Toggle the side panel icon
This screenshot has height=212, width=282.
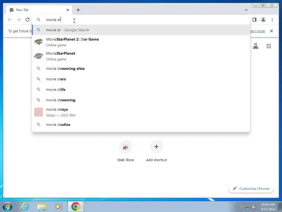coord(254,20)
